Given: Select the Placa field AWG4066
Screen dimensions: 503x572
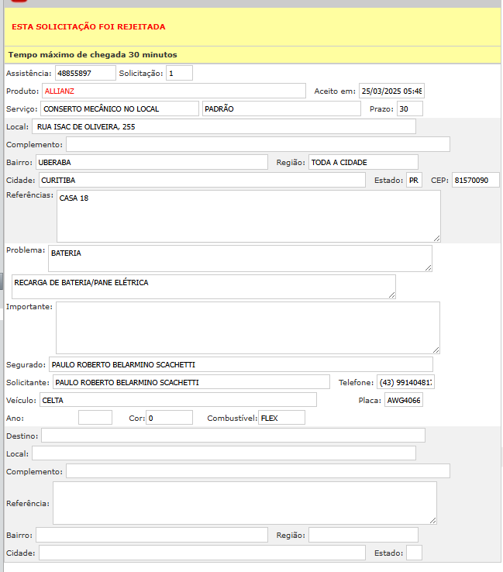Looking at the screenshot, I should pos(404,400).
